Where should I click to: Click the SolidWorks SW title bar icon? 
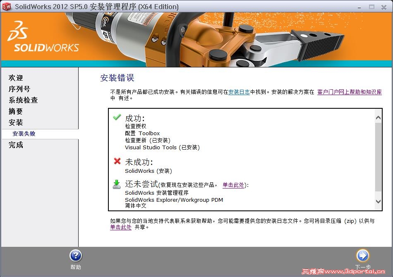click(7, 7)
